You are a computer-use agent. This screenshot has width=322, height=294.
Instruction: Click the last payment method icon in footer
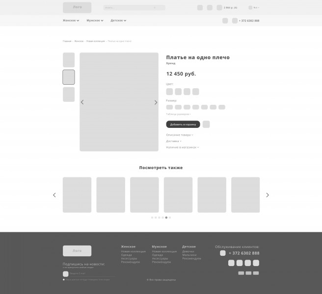(x=256, y=273)
